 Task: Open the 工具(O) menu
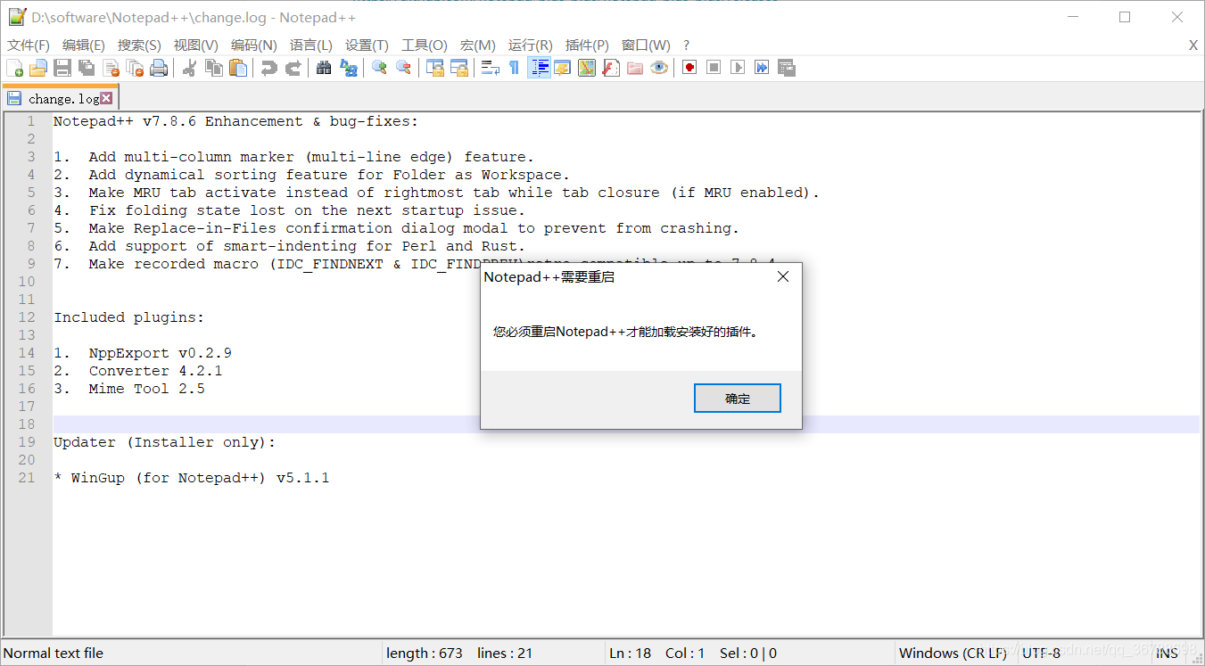(425, 45)
